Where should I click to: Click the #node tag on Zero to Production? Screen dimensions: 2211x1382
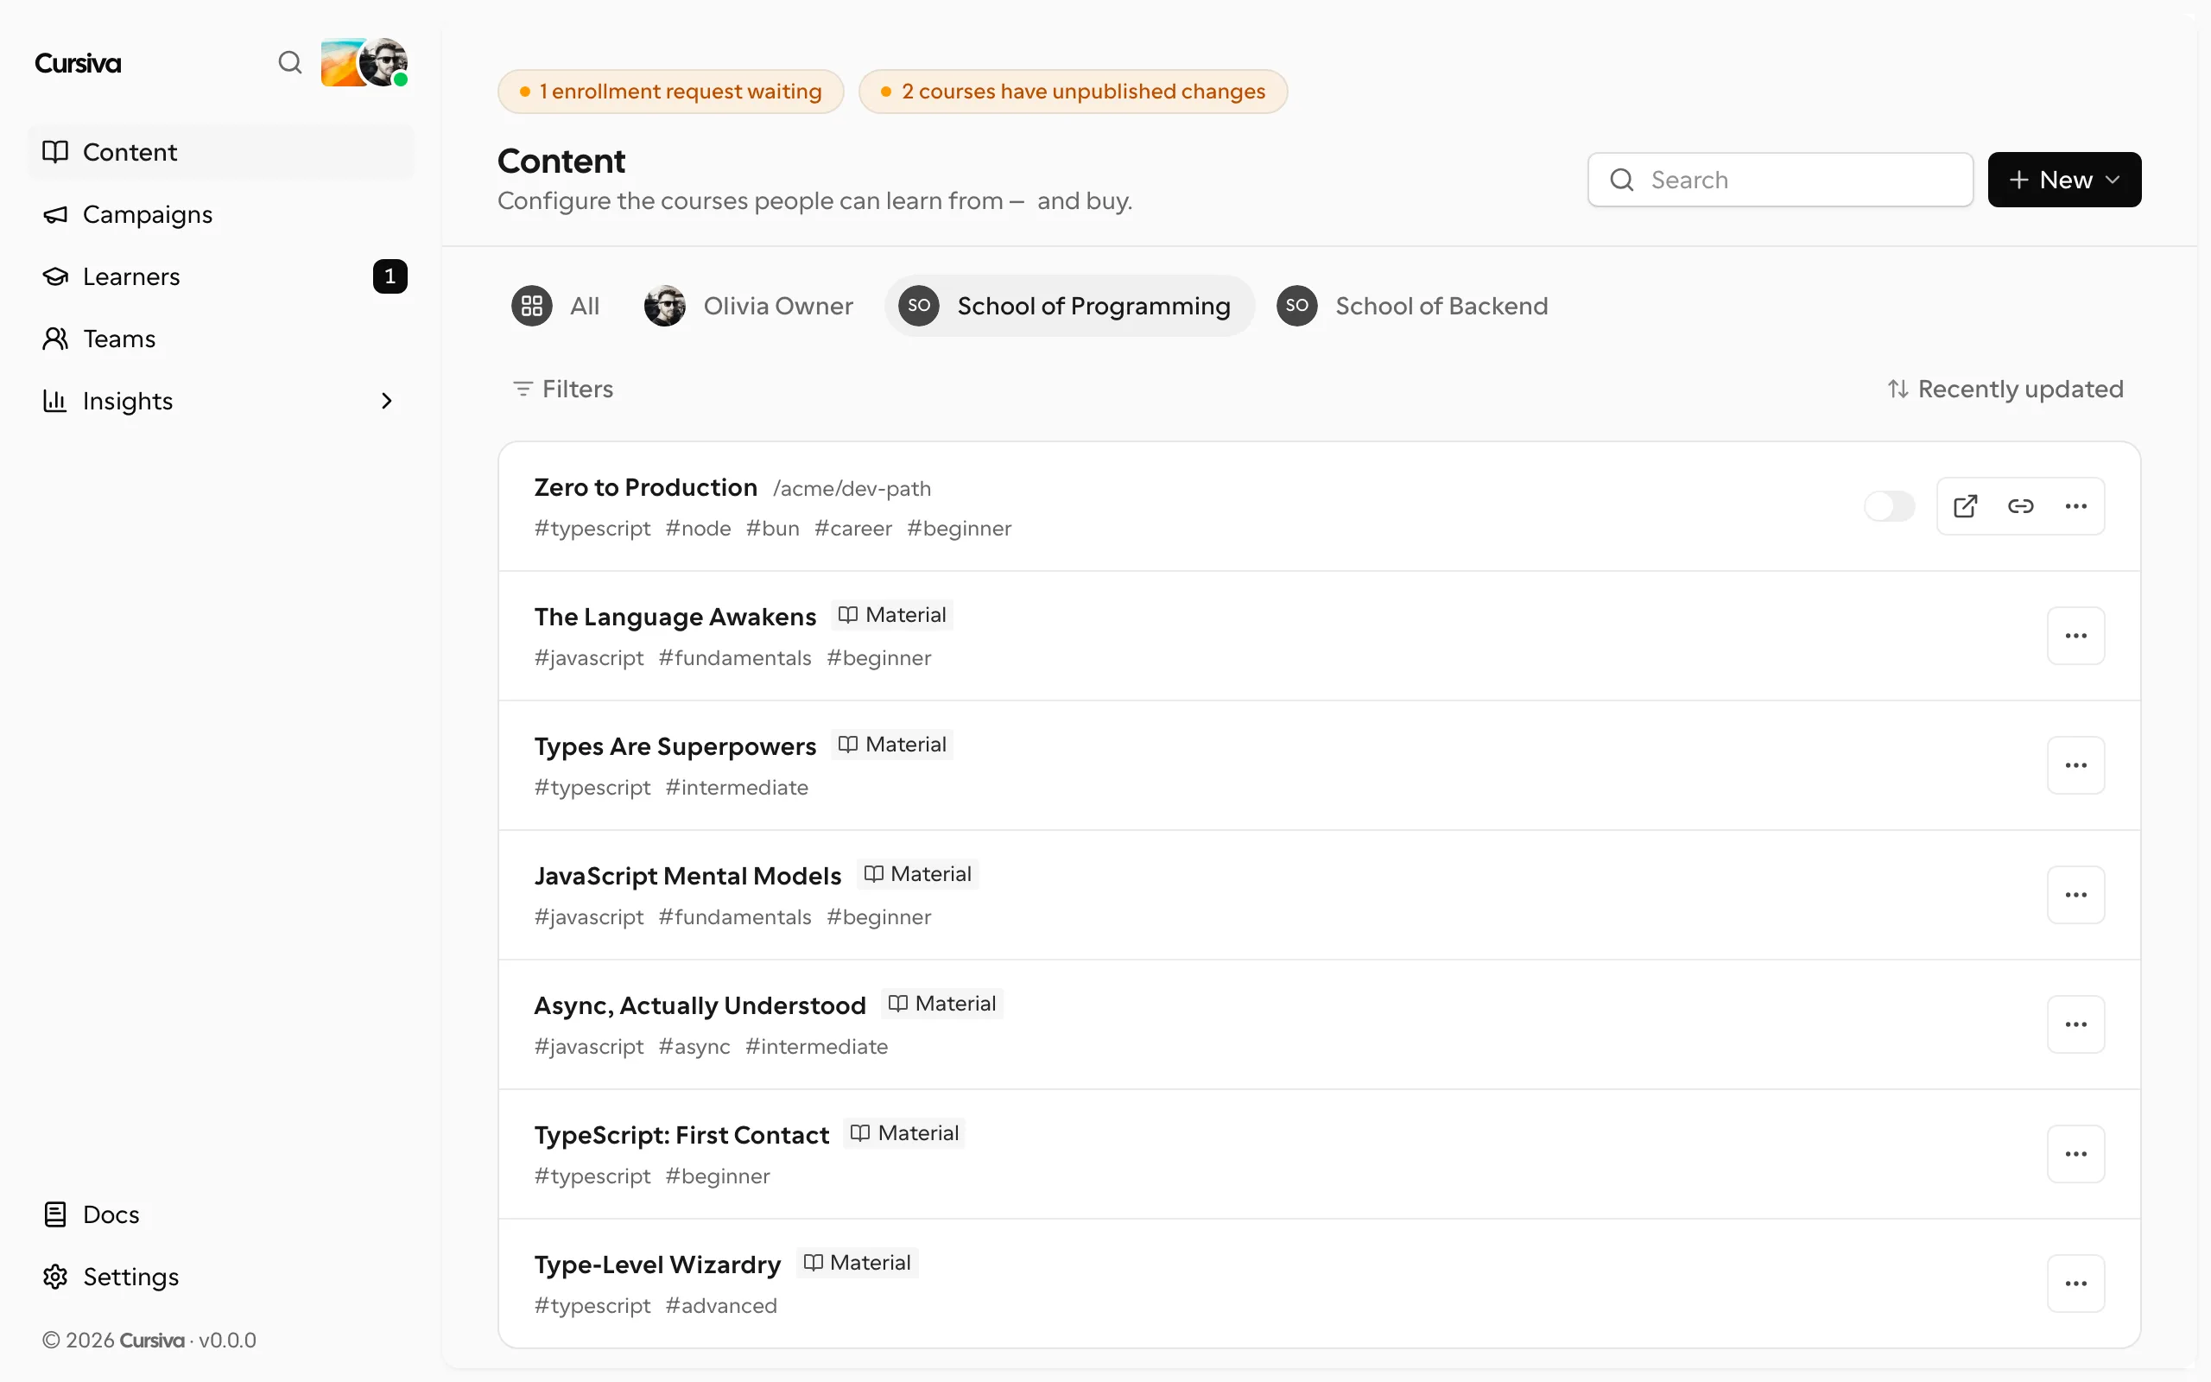pyautogui.click(x=698, y=529)
